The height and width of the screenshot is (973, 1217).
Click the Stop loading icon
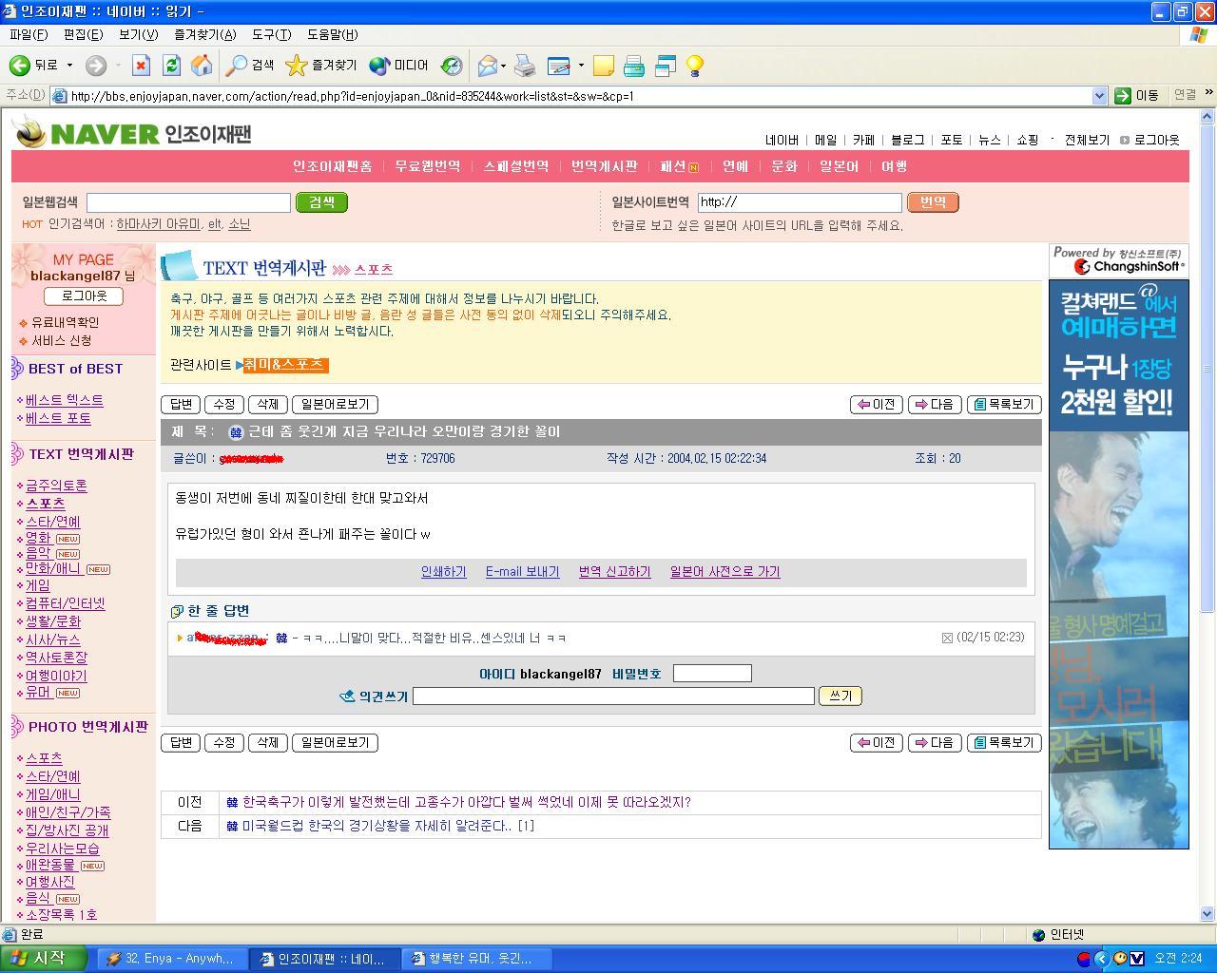point(141,66)
